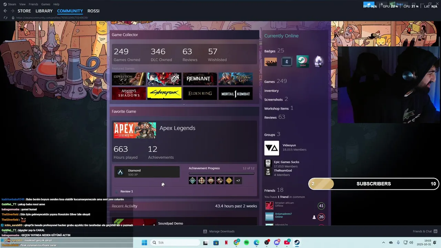This screenshot has width=441, height=248.
Task: Open the Mortal Kombat 1 featured thumbnail
Action: coord(235,93)
